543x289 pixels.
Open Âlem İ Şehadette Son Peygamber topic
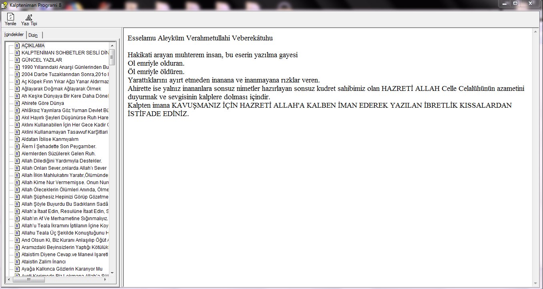point(59,146)
